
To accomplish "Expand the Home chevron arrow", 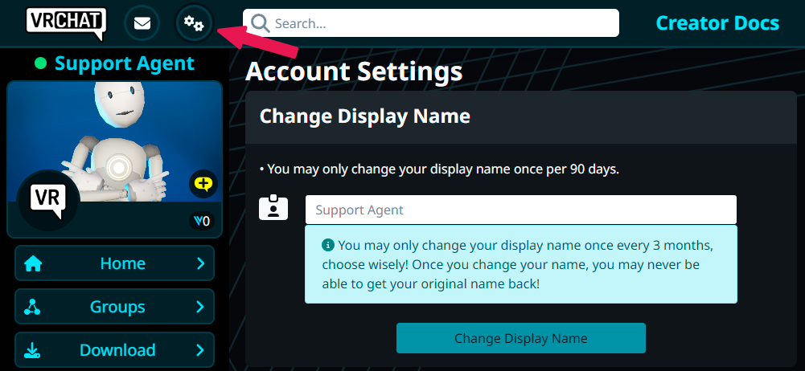I will pos(201,263).
